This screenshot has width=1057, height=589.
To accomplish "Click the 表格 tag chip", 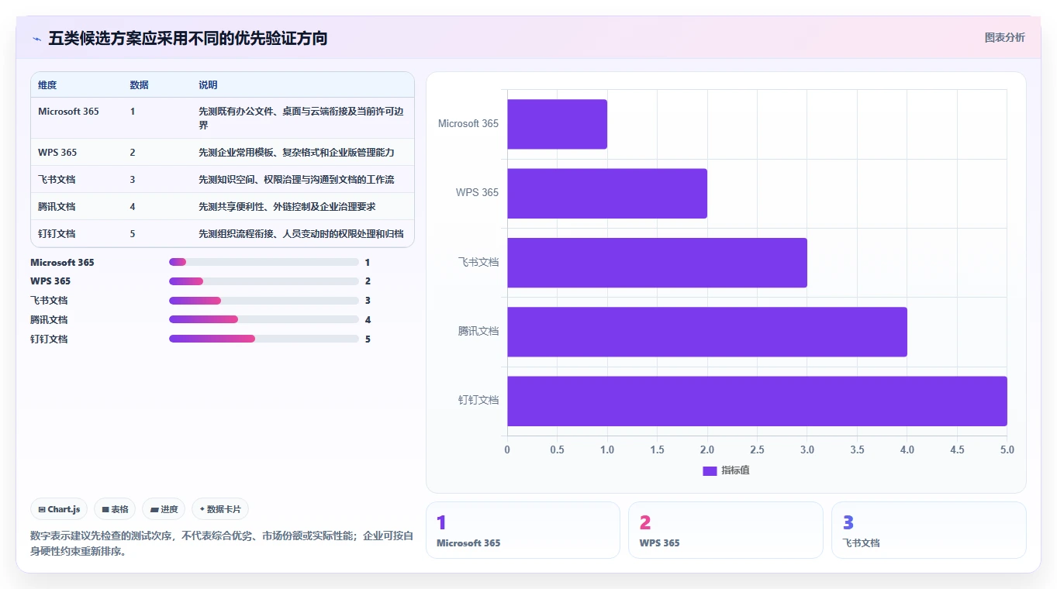I will [x=115, y=509].
